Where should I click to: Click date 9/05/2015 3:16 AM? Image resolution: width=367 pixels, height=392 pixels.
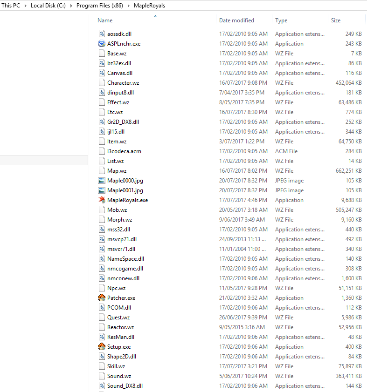[x=242, y=327]
